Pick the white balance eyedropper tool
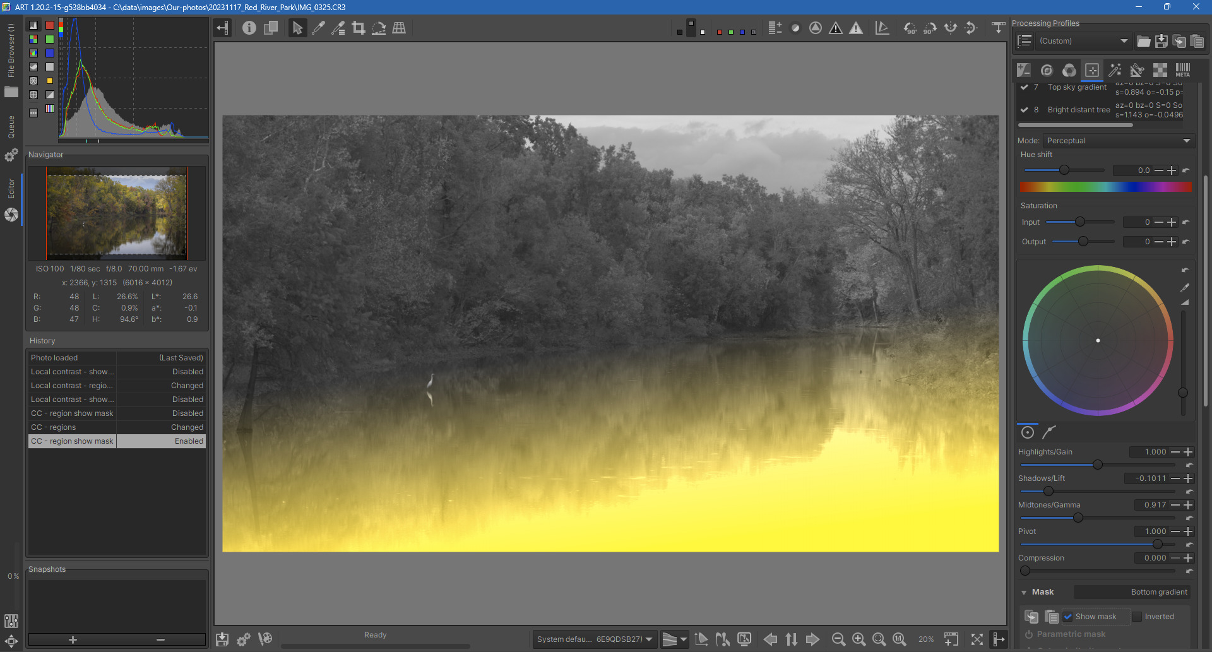Viewport: 1212px width, 652px height. point(318,28)
